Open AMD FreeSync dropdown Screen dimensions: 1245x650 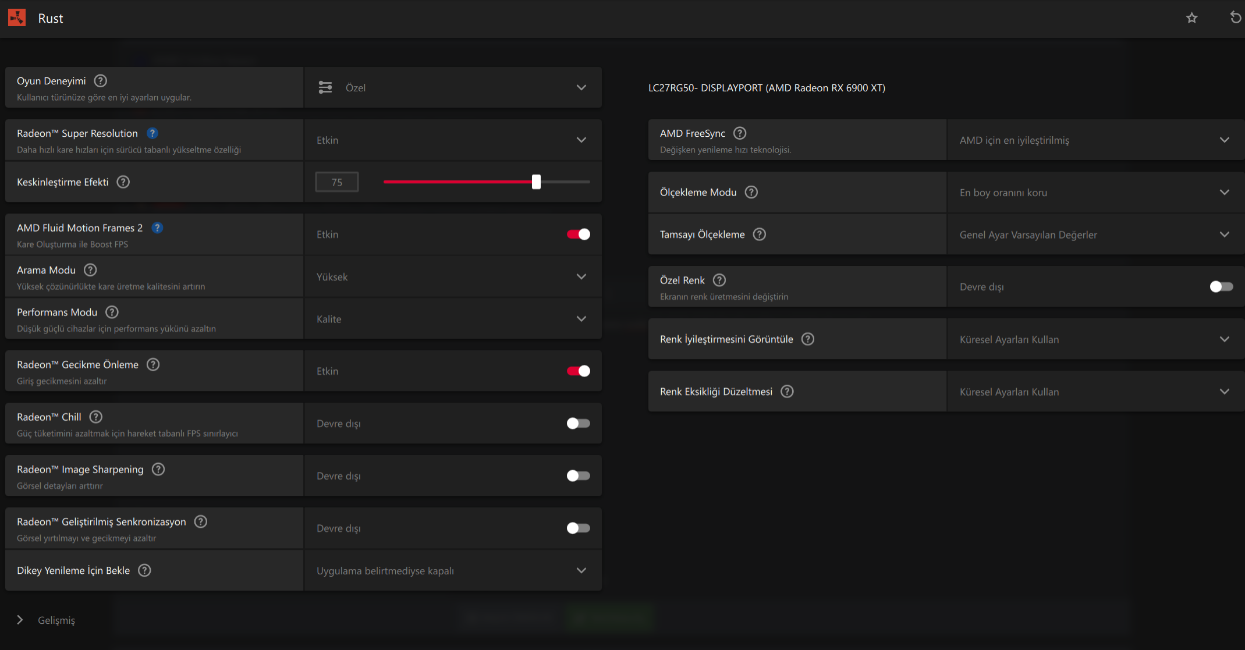(x=1096, y=140)
